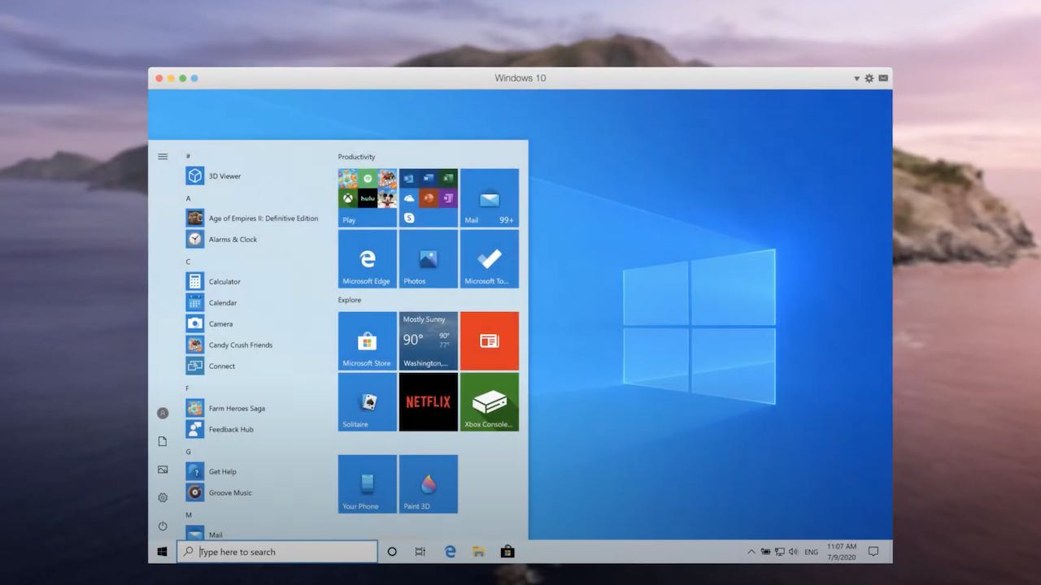Screen dimensions: 1041x585
Task: Open Parallels title bar dropdown arrow
Action: (x=856, y=79)
